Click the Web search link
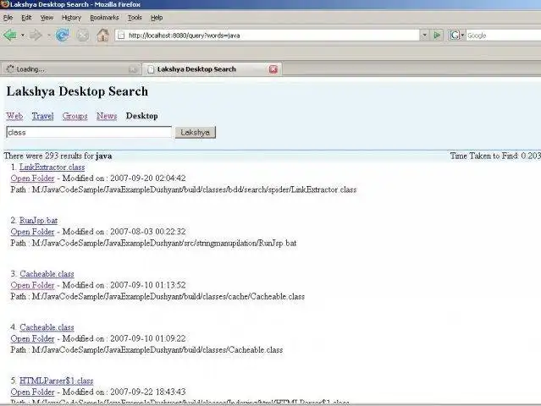The width and height of the screenshot is (541, 406). pos(14,116)
